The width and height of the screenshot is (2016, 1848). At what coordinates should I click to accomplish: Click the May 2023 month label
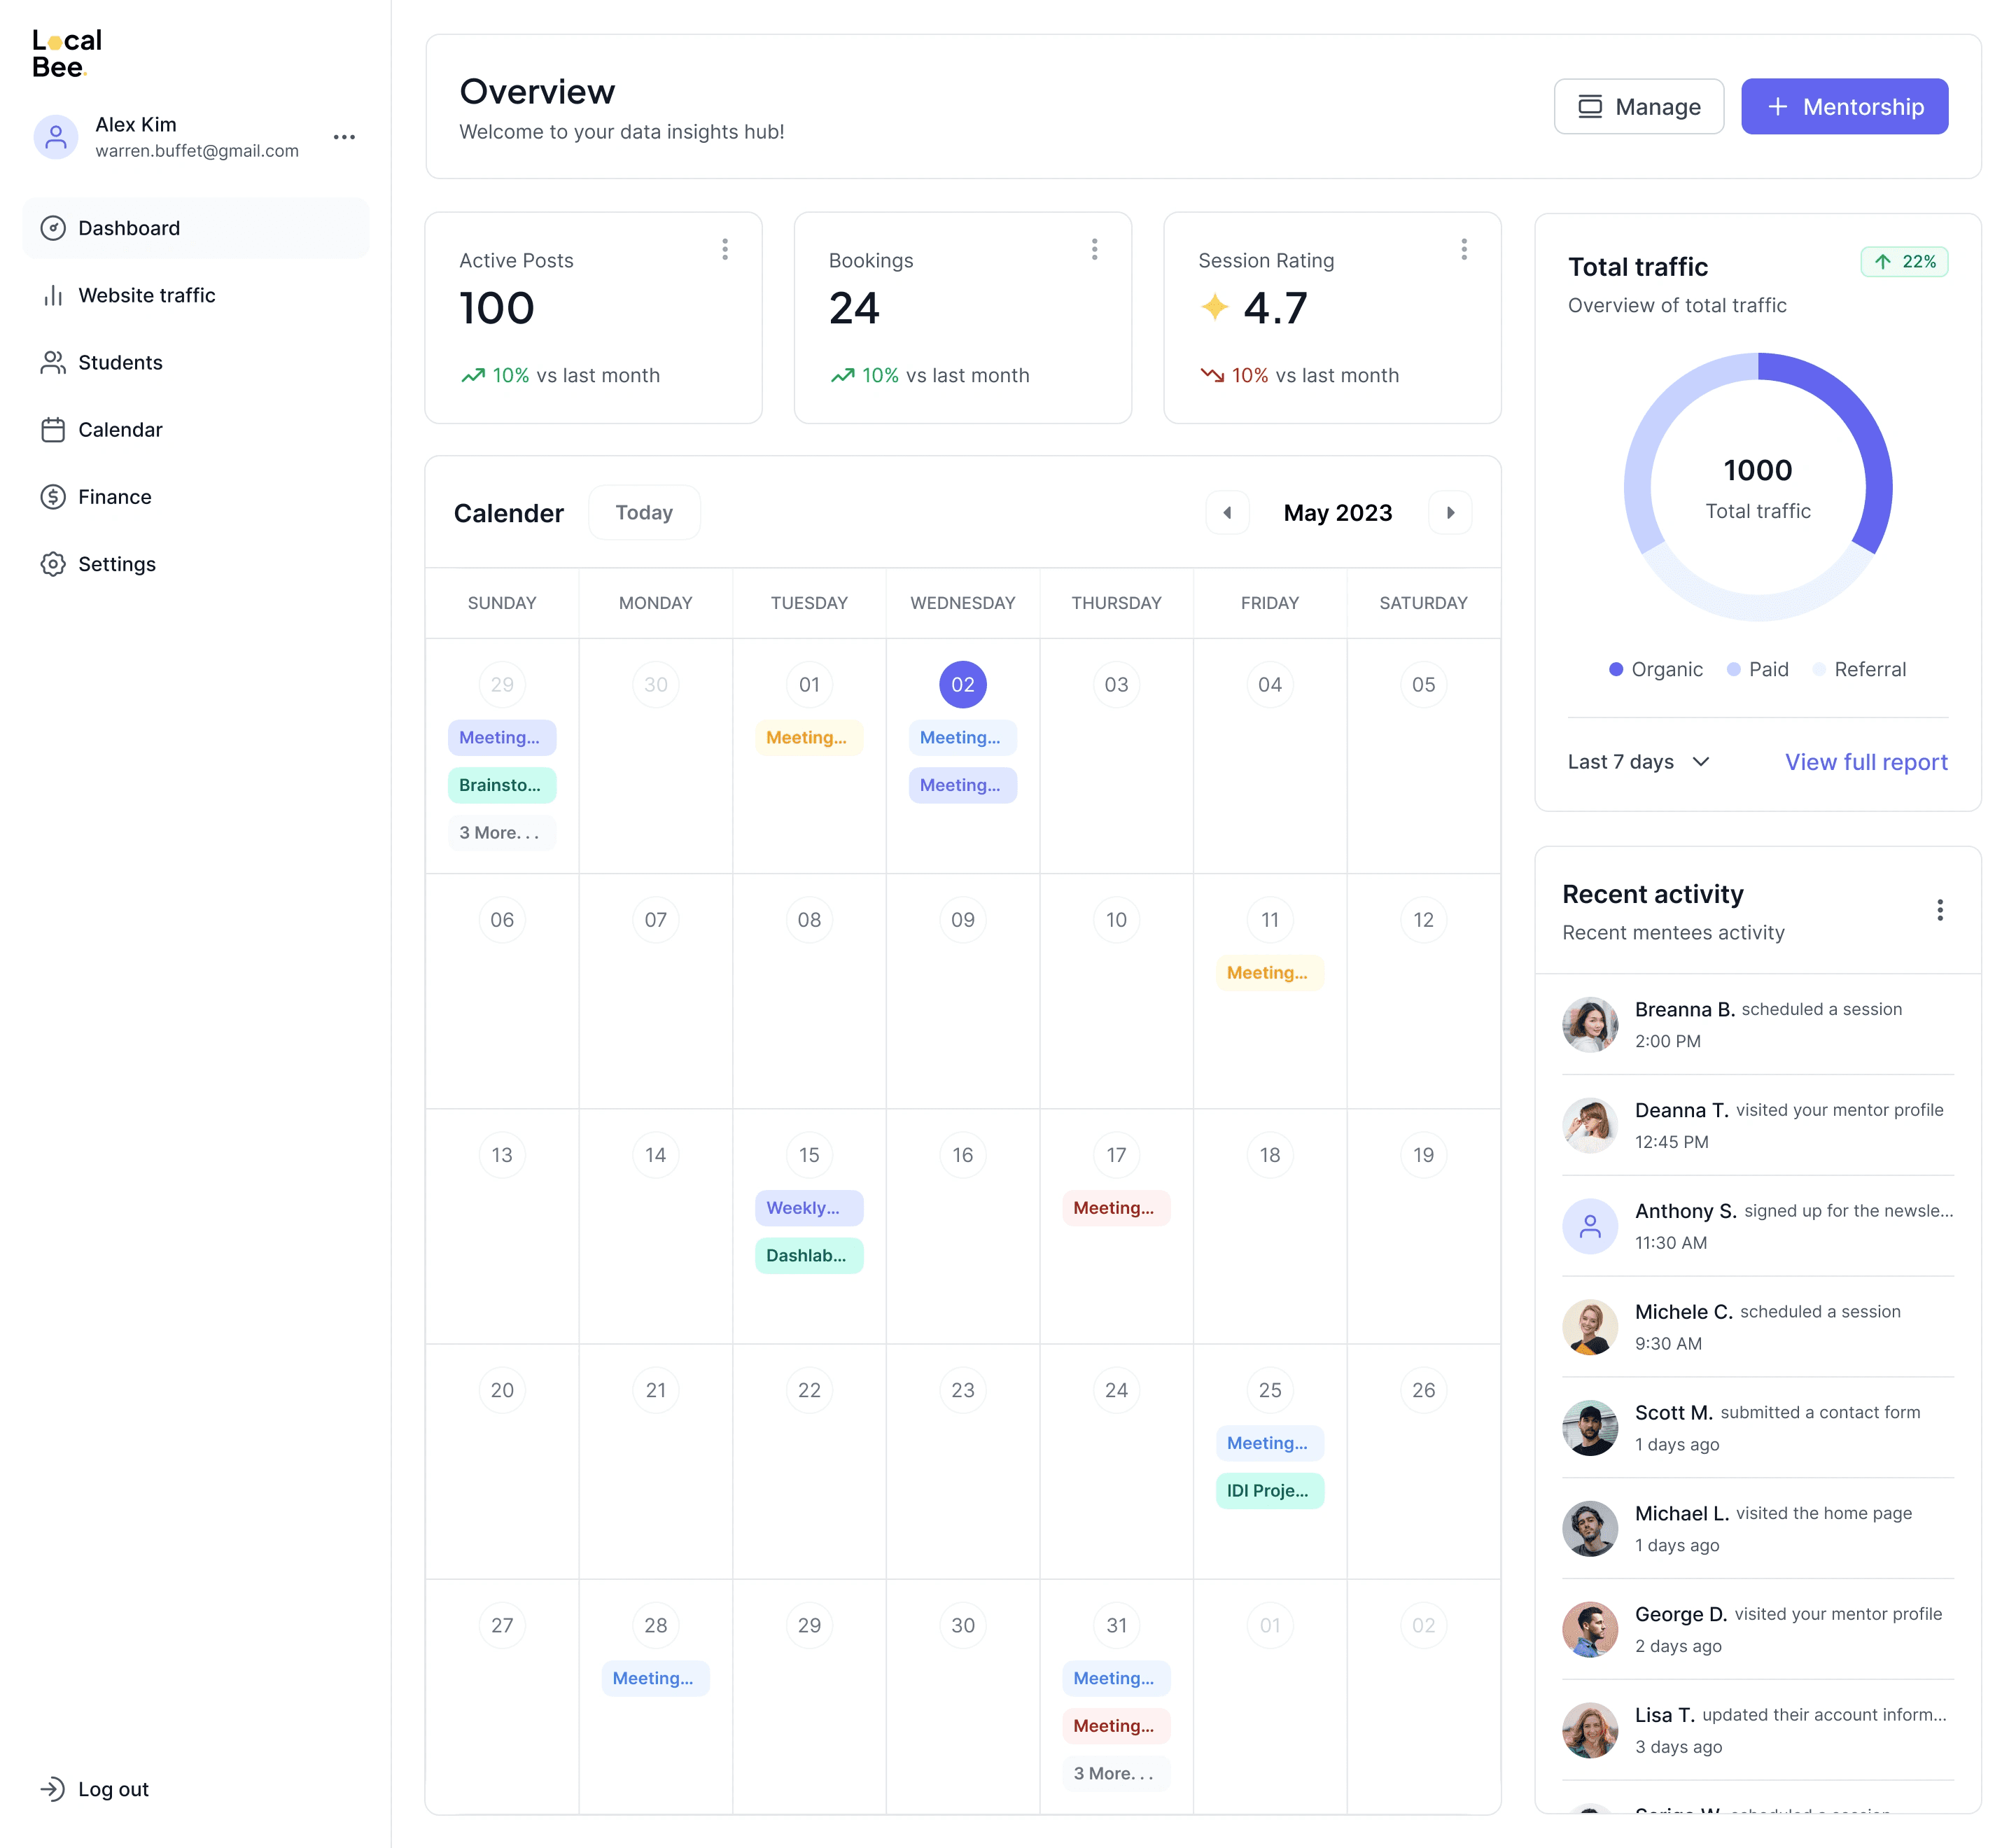tap(1338, 513)
